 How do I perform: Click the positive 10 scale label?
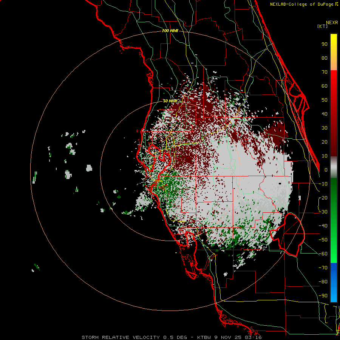coord(325,156)
